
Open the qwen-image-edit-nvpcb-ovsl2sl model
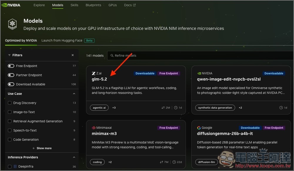click(x=228, y=79)
